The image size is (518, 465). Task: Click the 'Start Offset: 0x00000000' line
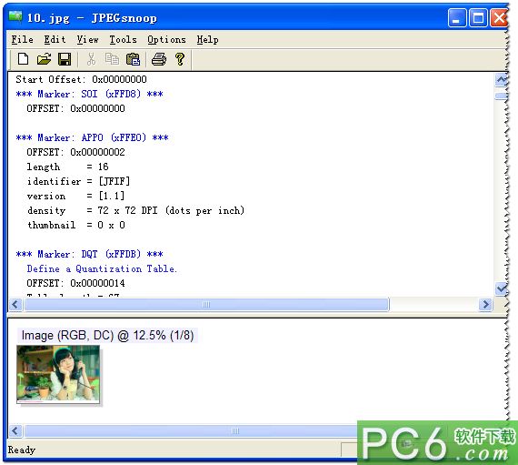coord(81,79)
